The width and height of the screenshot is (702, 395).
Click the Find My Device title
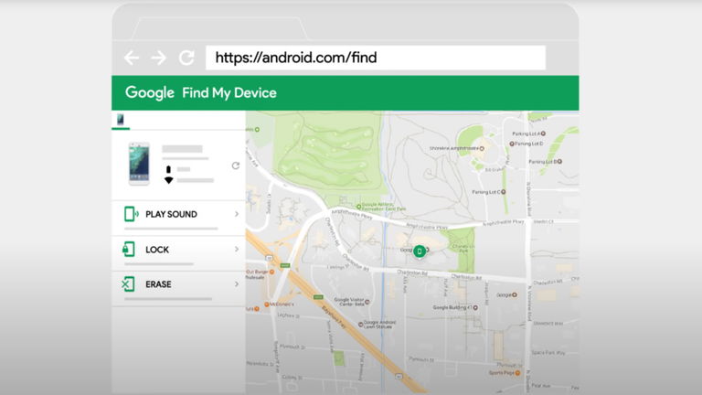tap(229, 92)
